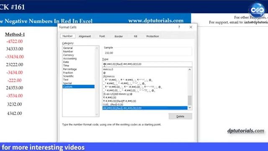Select the ₹ #,##0.00;[Red]₹ #,##0.00 format
268x151 pixels.
120,101
